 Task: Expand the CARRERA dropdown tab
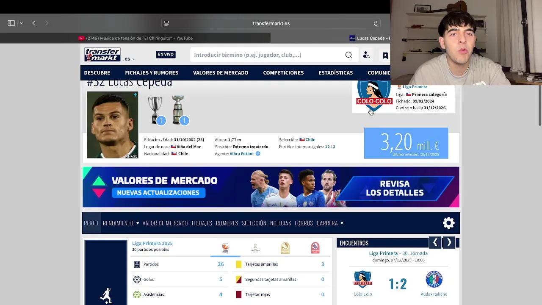coord(330,223)
